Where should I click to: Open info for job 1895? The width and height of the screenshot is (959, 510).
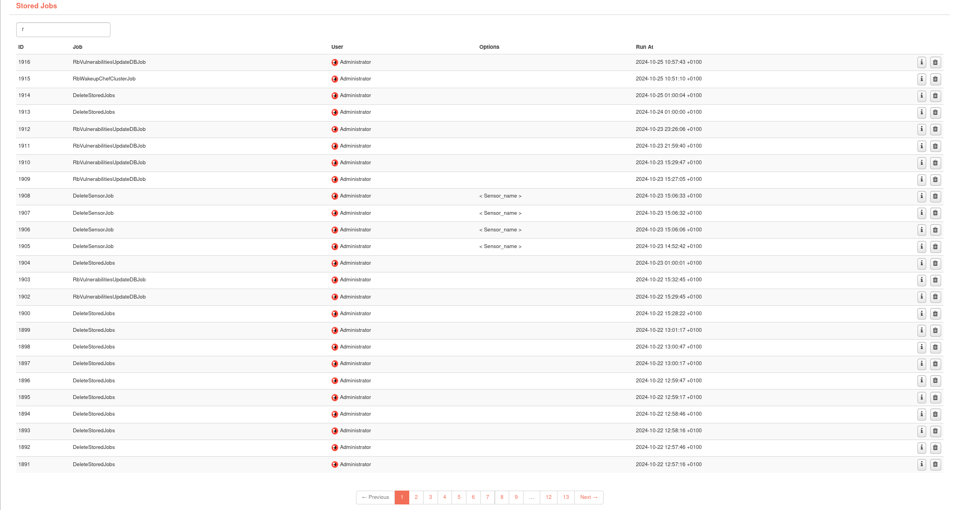[922, 397]
